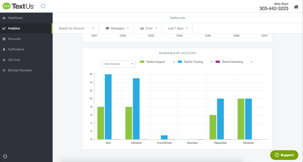The width and height of the screenshot is (303, 162).
Task: Toggle TextUs Support legend label
Action: tap(156, 62)
